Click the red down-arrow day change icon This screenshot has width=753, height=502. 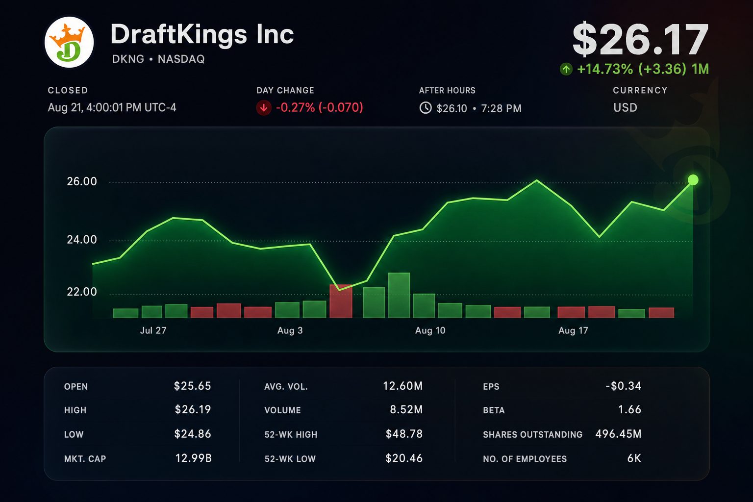[264, 107]
